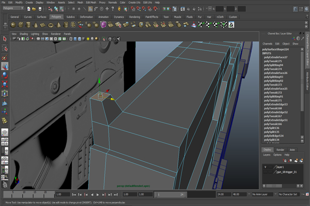Click the go to end of playback button
Screen dimensions: 310x206
(x=116, y=195)
